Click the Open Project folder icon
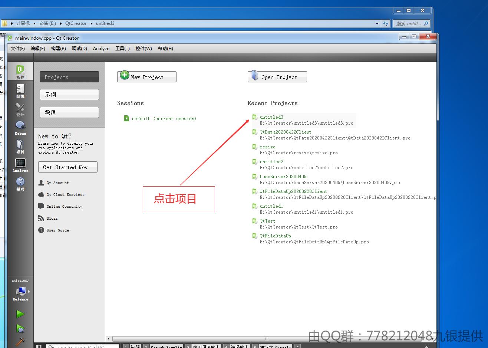 (x=255, y=75)
